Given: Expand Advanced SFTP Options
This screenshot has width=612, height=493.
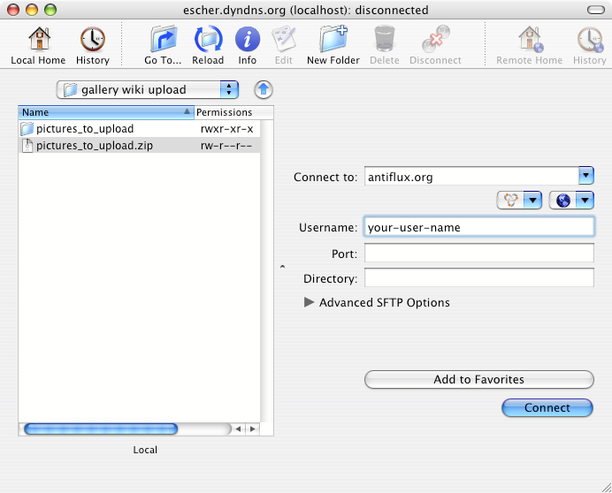Looking at the screenshot, I should [x=310, y=302].
